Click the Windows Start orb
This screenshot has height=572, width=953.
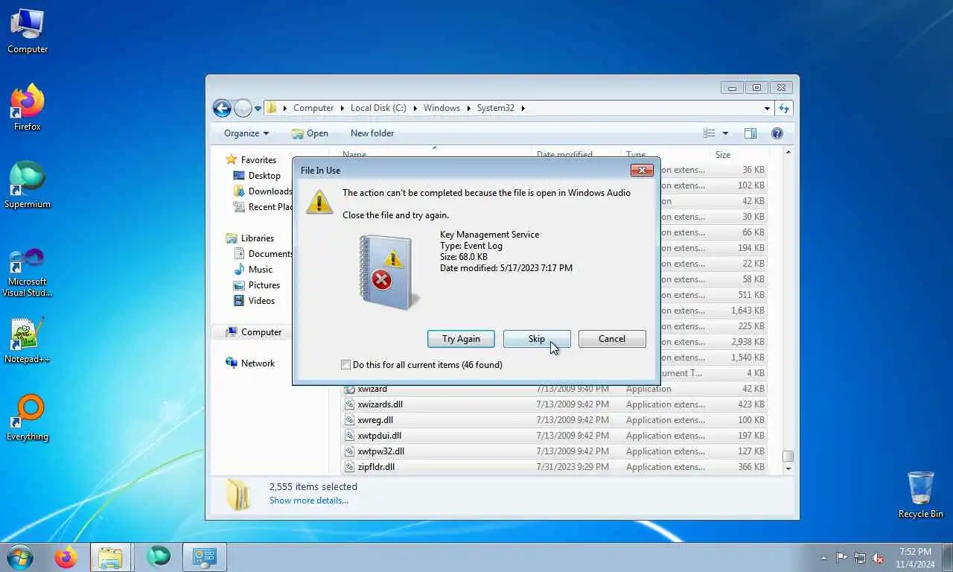click(x=20, y=557)
